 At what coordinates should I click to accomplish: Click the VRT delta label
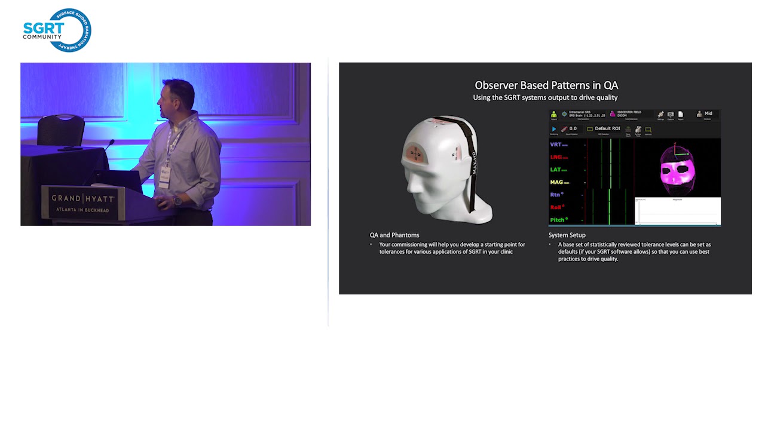tap(558, 145)
